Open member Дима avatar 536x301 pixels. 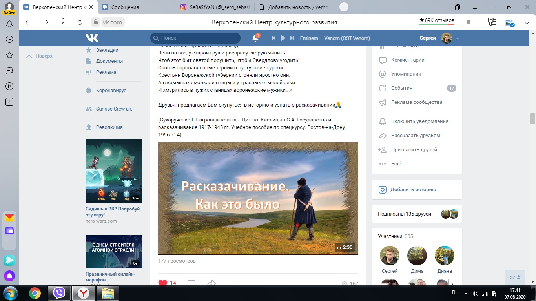pyautogui.click(x=417, y=256)
